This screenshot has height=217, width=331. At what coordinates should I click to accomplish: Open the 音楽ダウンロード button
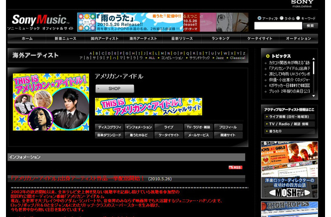pos(110,135)
